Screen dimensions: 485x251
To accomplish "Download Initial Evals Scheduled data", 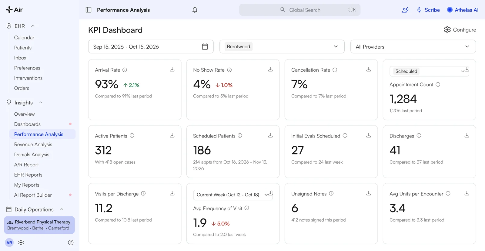I will (x=369, y=135).
